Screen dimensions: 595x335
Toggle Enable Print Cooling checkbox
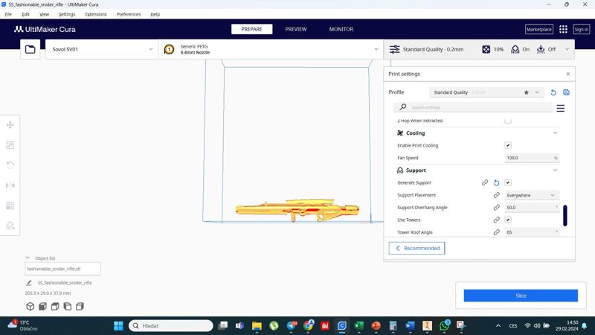(508, 145)
